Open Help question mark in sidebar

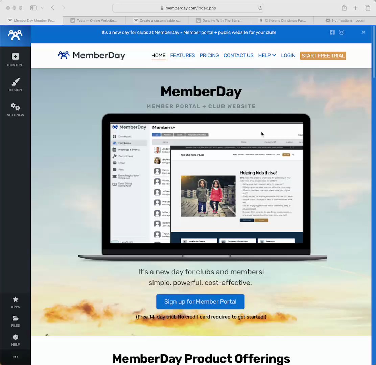point(15,340)
